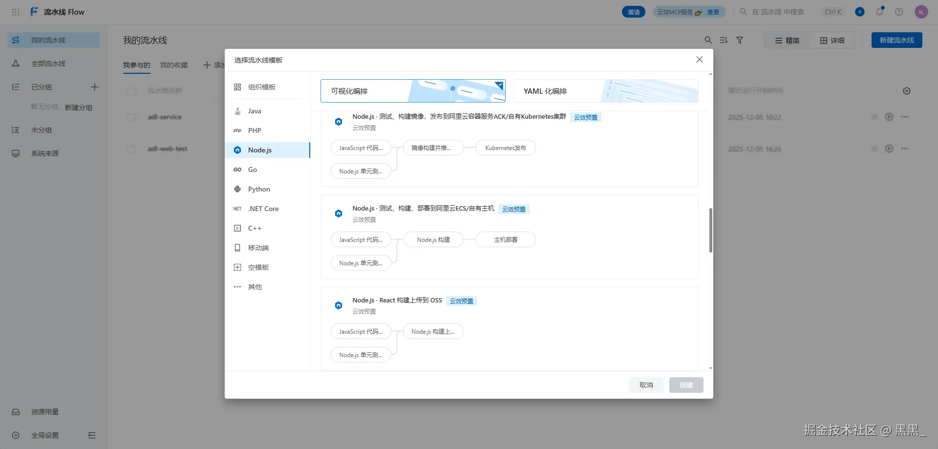Open more actions for adl-web-test row

(905, 149)
